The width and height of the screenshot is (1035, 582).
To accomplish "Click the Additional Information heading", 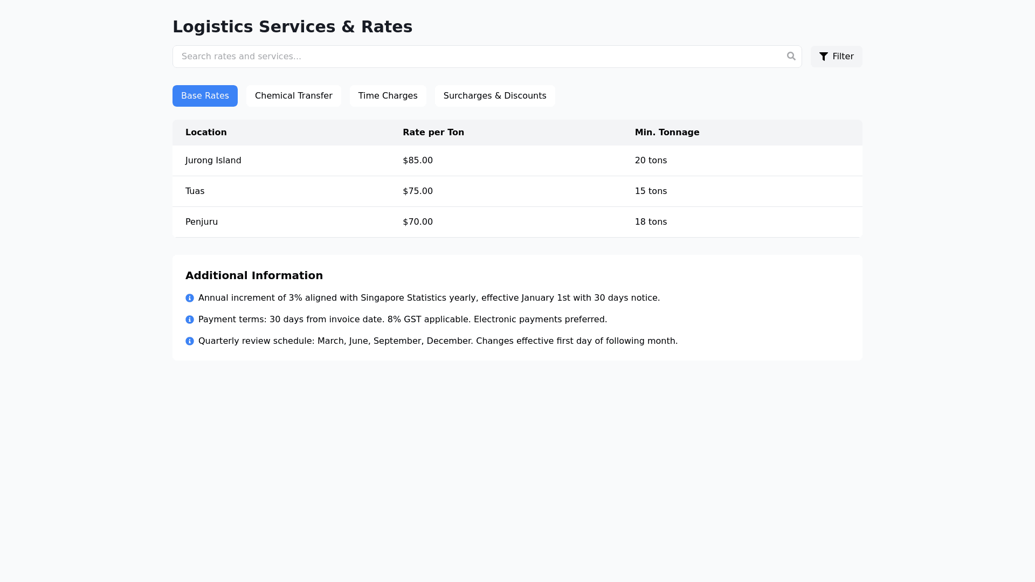I will [254, 275].
